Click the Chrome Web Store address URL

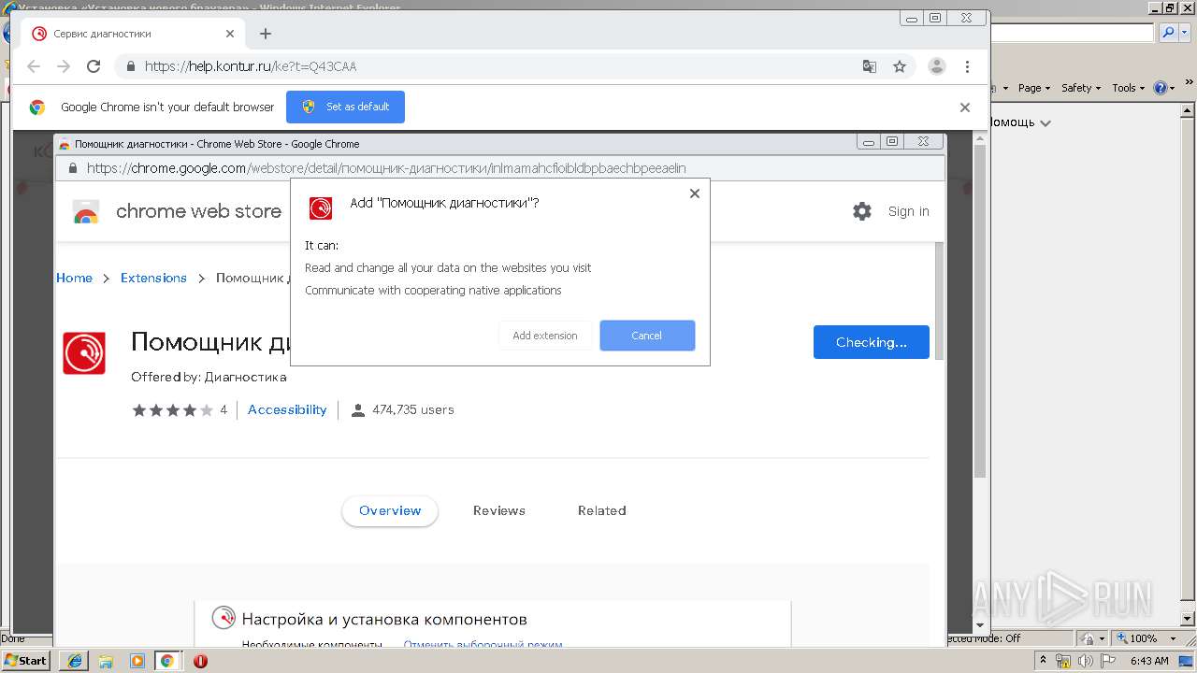[386, 168]
